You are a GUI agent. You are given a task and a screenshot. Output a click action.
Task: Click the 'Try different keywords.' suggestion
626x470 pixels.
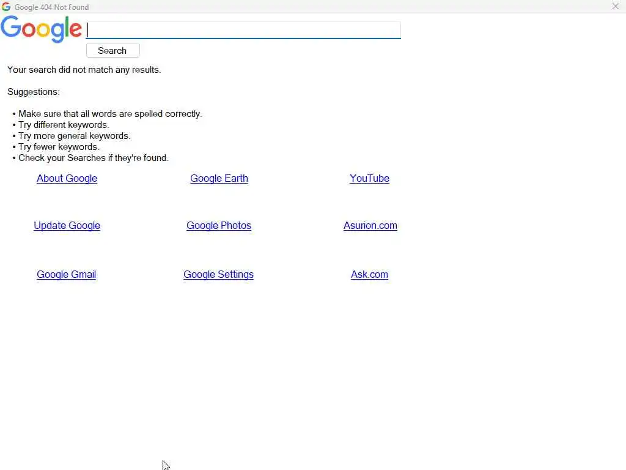pos(64,125)
